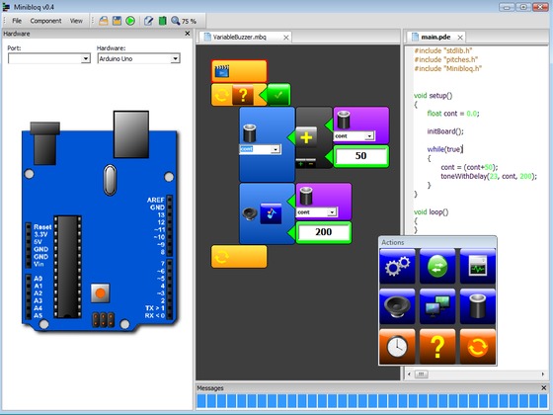
Task: Click the number field showing 200
Action: pos(324,232)
